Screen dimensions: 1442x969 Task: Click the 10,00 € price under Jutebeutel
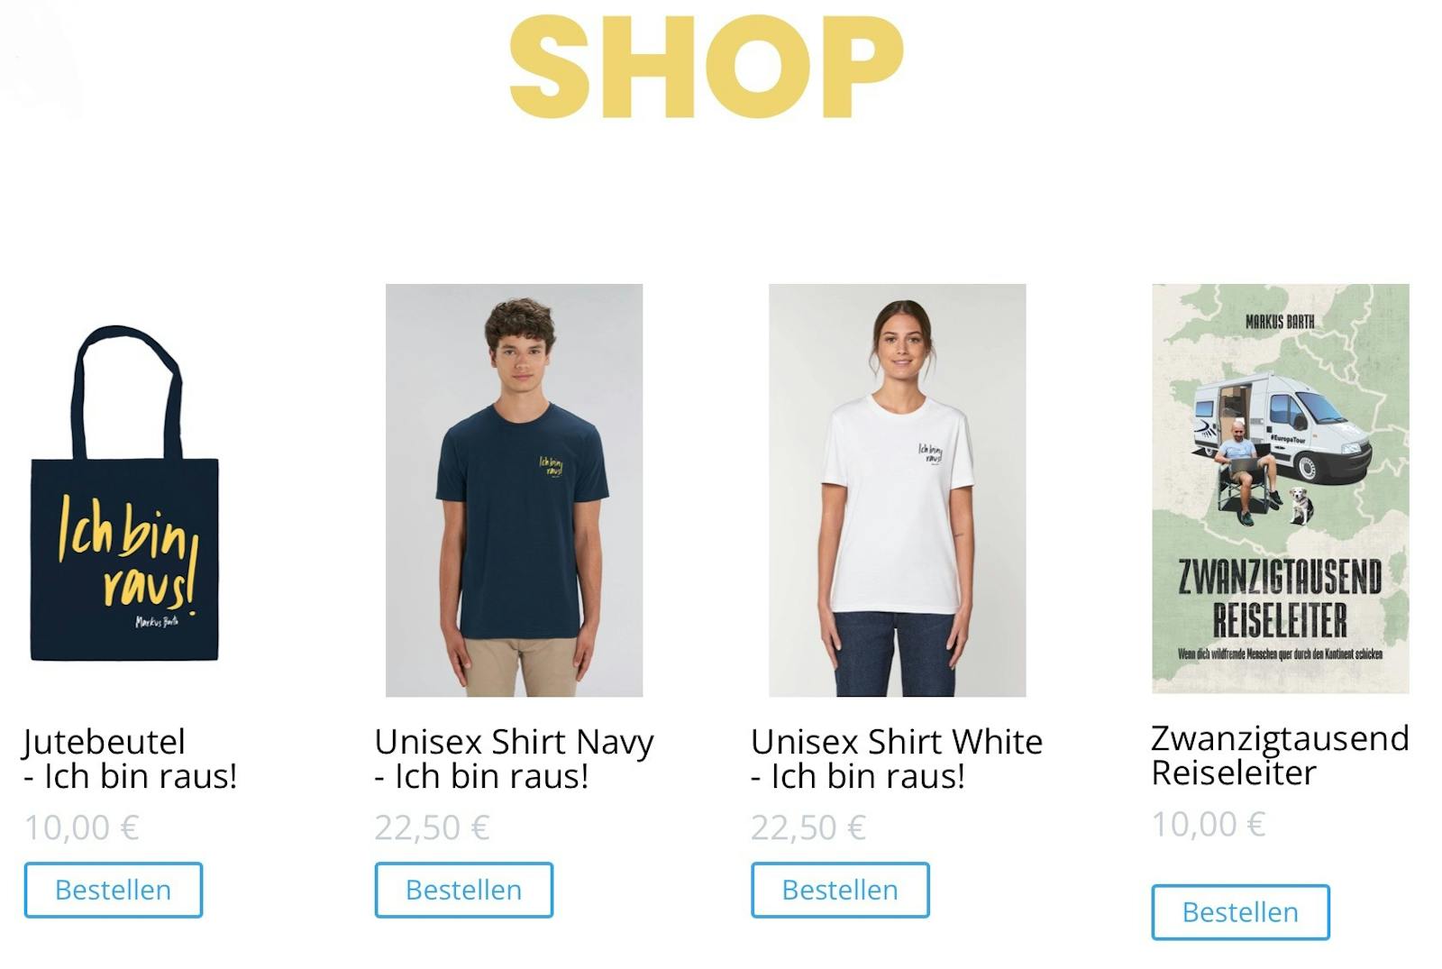(x=81, y=827)
